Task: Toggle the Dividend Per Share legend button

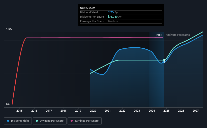Action: pyautogui.click(x=50, y=121)
